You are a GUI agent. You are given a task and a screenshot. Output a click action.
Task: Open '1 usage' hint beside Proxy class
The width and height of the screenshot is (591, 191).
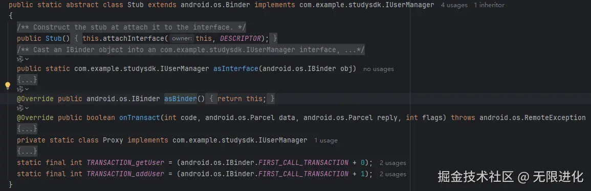[x=326, y=140]
